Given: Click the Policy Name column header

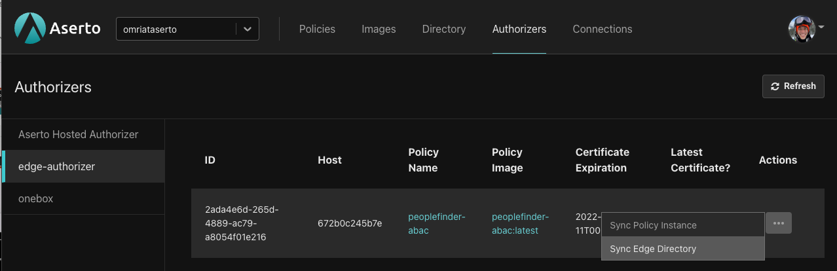Looking at the screenshot, I should point(423,160).
